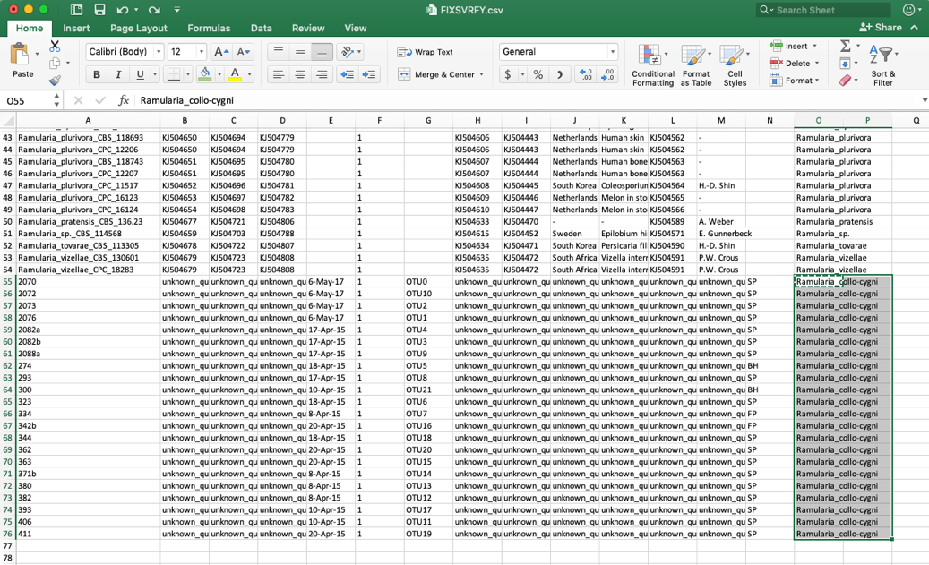Click the Clear eraser icon

pos(846,81)
